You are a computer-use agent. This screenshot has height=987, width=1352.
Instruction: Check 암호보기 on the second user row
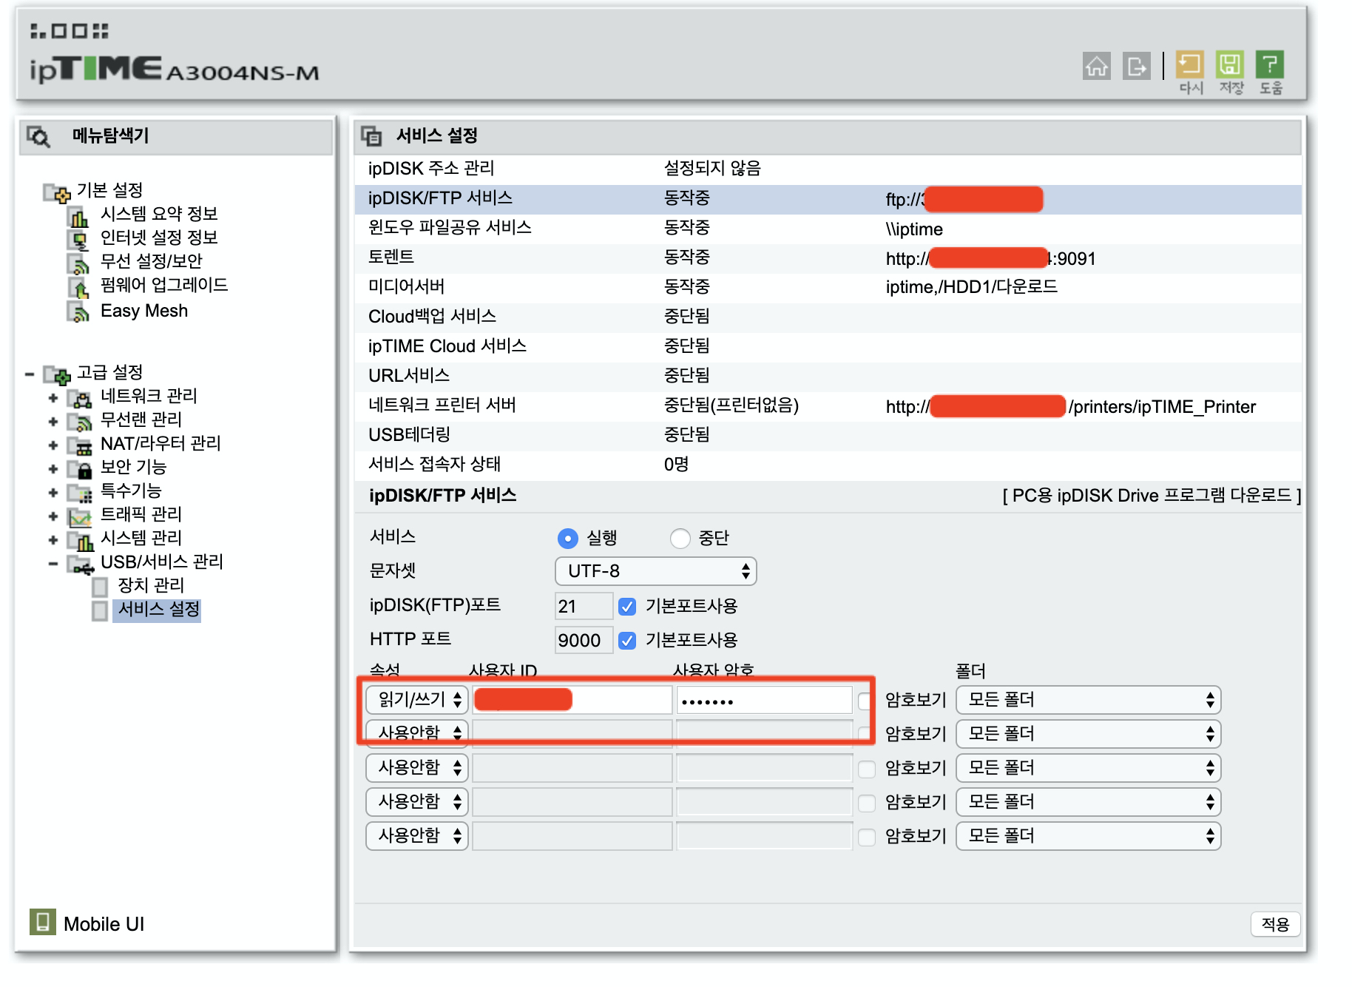(866, 735)
